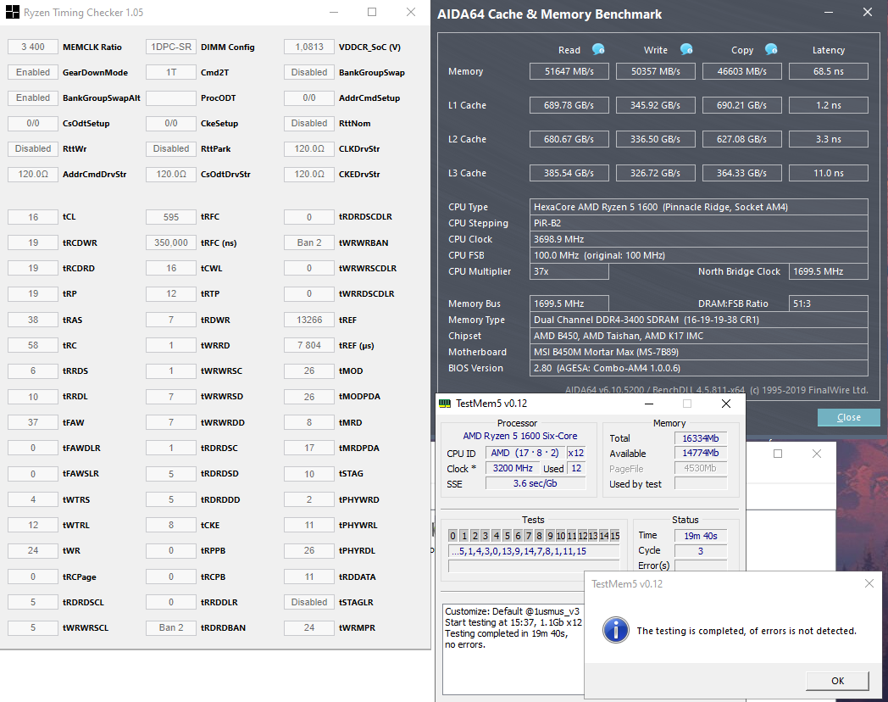The height and width of the screenshot is (702, 888).
Task: Click the tFAW value 37
Action: (33, 422)
